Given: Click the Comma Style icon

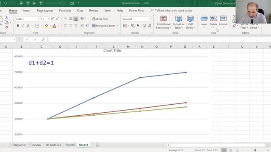Looking at the screenshot, I should [x=138, y=26].
